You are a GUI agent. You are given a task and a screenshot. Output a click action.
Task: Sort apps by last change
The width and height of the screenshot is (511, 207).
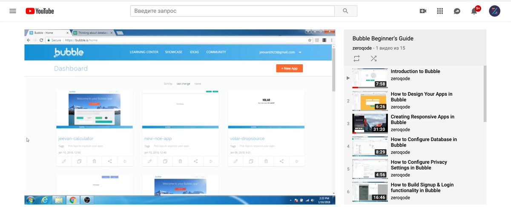click(x=184, y=84)
